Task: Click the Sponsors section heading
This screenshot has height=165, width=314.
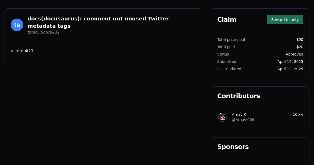Action: click(x=233, y=147)
